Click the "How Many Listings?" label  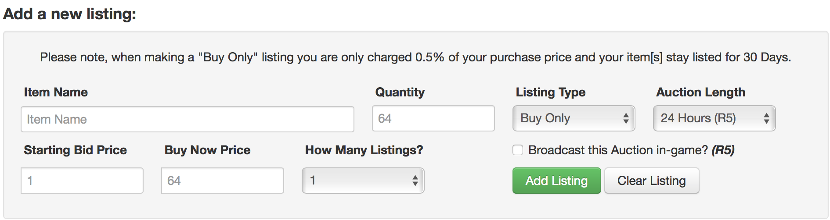point(364,150)
